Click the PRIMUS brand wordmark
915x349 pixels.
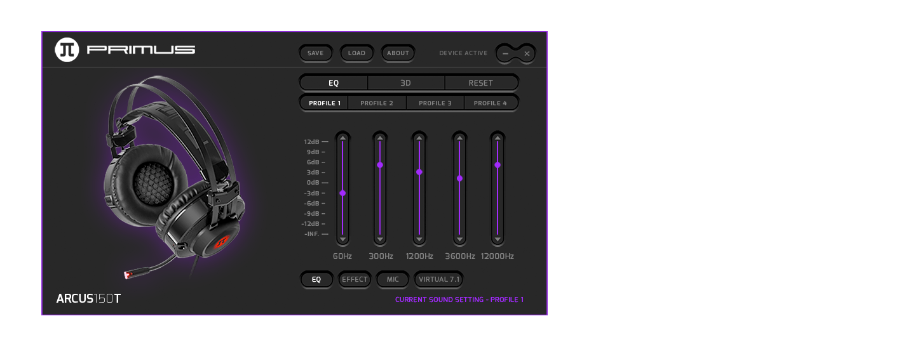click(141, 49)
